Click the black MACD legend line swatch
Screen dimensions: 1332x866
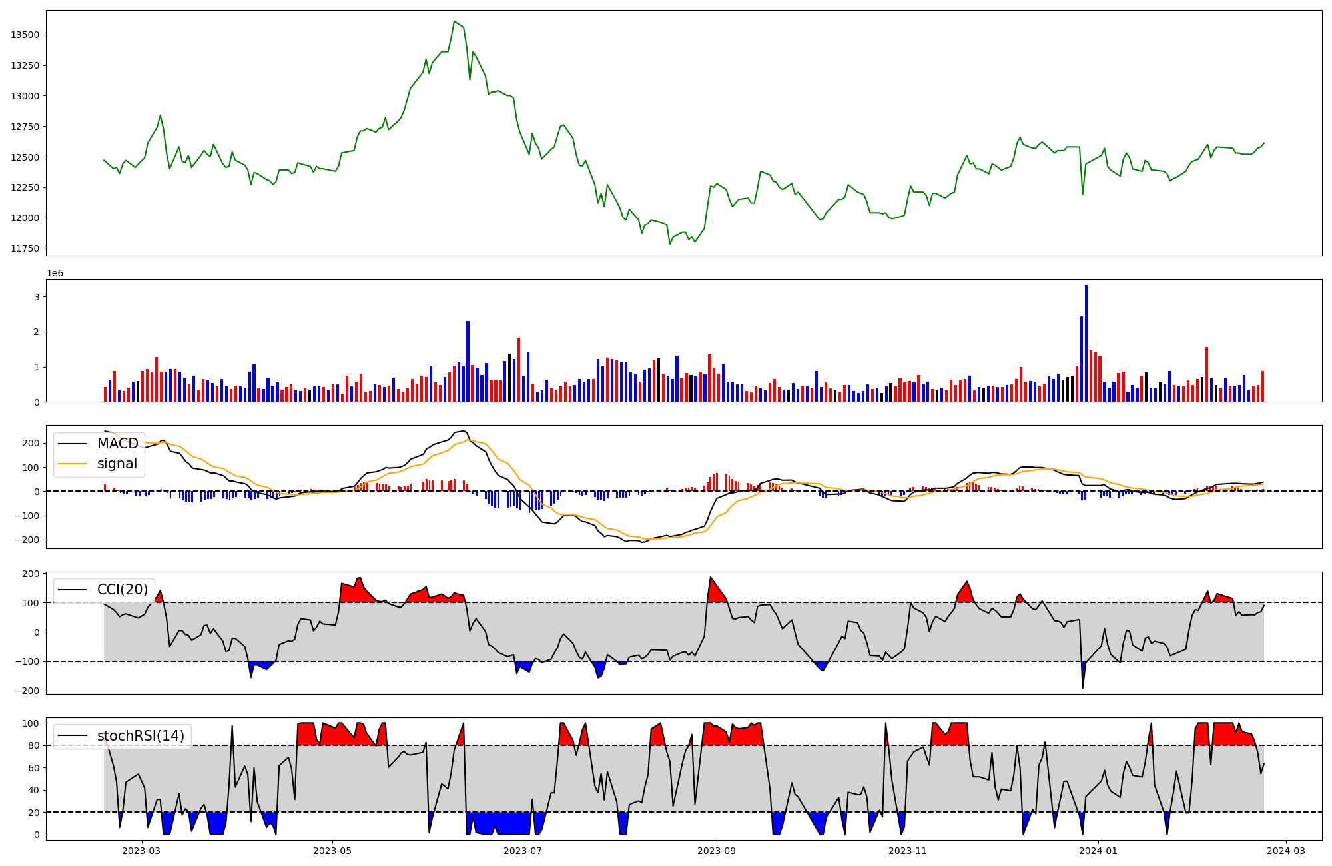73,444
